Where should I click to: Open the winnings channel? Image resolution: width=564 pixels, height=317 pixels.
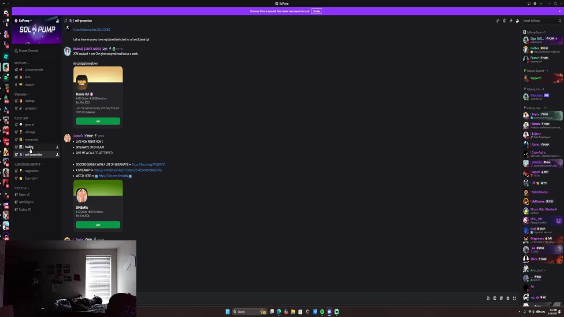coord(37,132)
